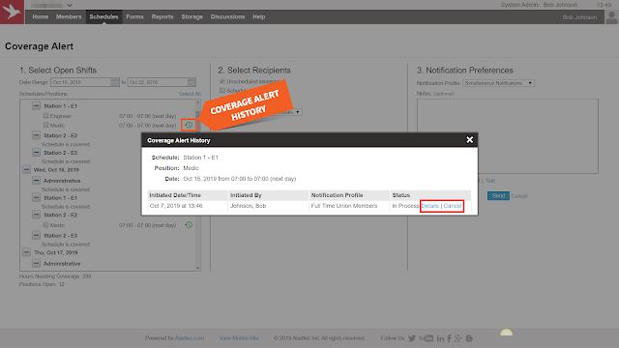This screenshot has height=348, width=619.
Task: Check the Station 1 - E1 Medic checkbox
Action: coord(45,125)
